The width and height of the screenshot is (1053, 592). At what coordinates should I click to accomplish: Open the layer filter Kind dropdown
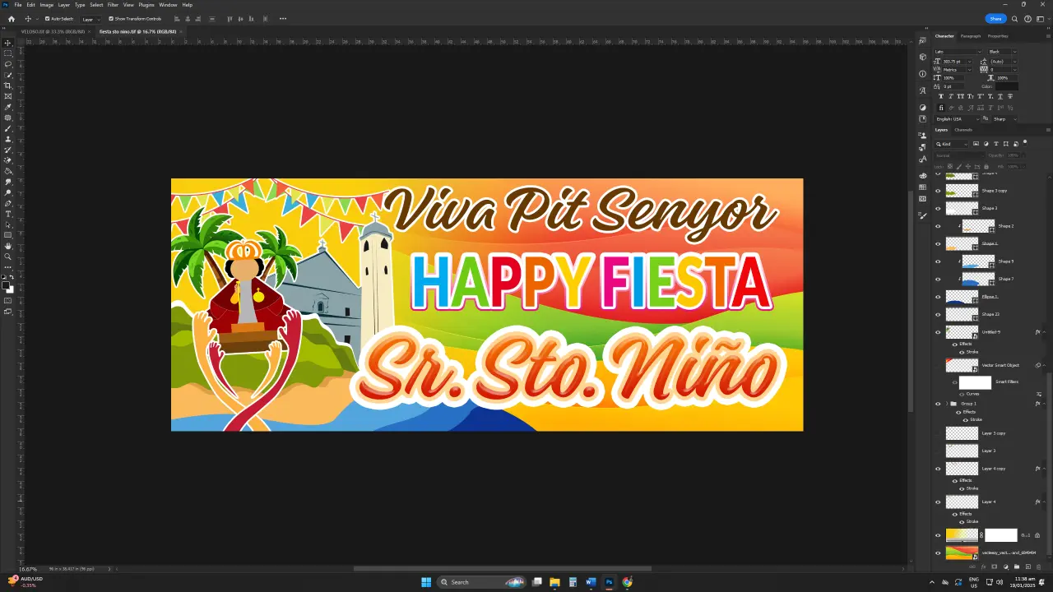pyautogui.click(x=952, y=144)
